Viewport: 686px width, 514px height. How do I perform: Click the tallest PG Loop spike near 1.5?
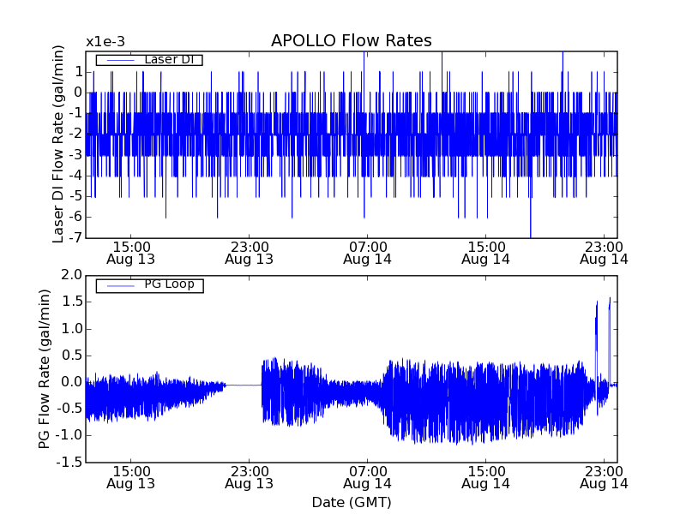[x=610, y=302]
